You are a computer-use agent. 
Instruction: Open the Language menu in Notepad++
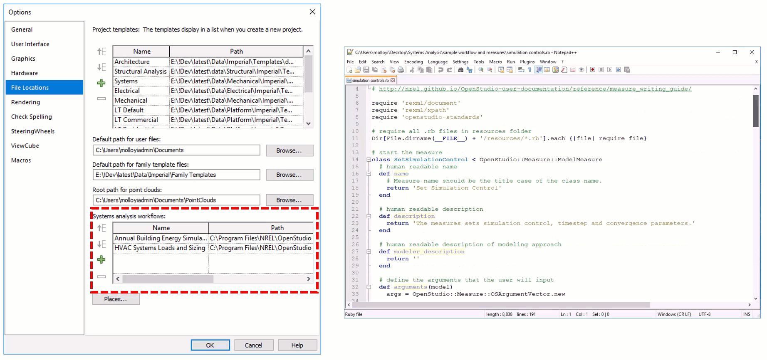tap(438, 62)
